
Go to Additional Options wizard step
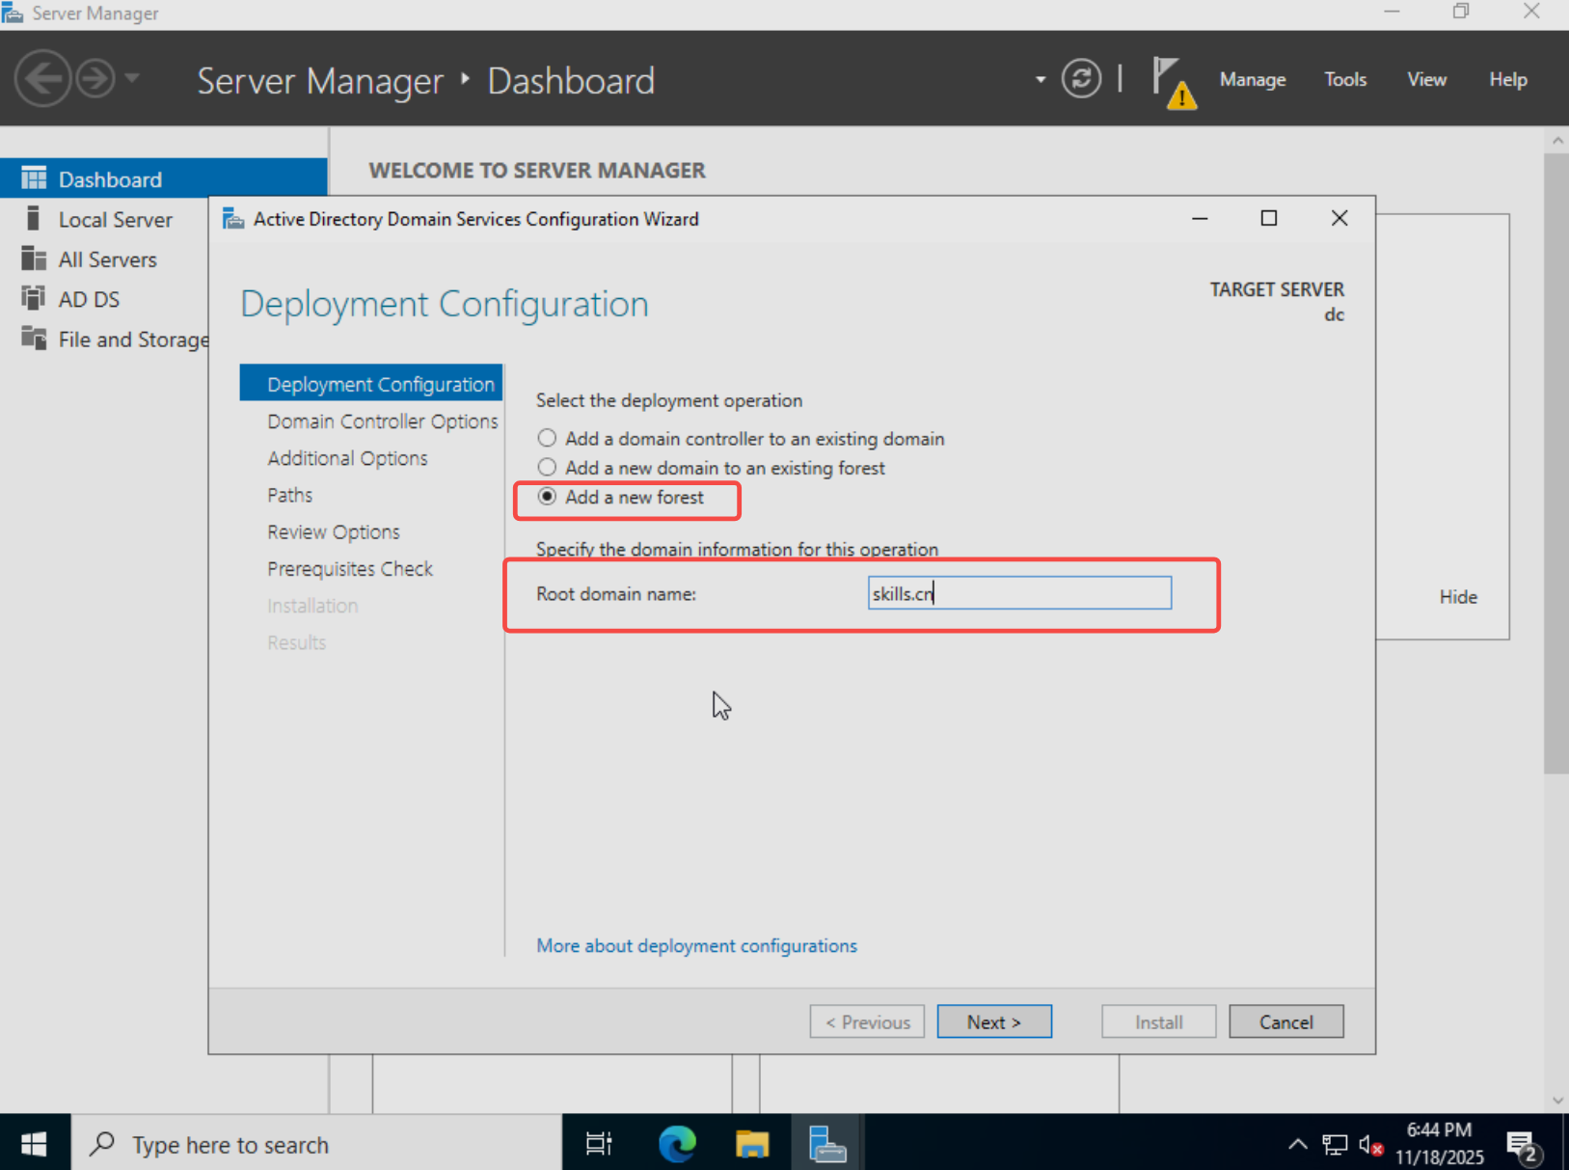(x=347, y=458)
